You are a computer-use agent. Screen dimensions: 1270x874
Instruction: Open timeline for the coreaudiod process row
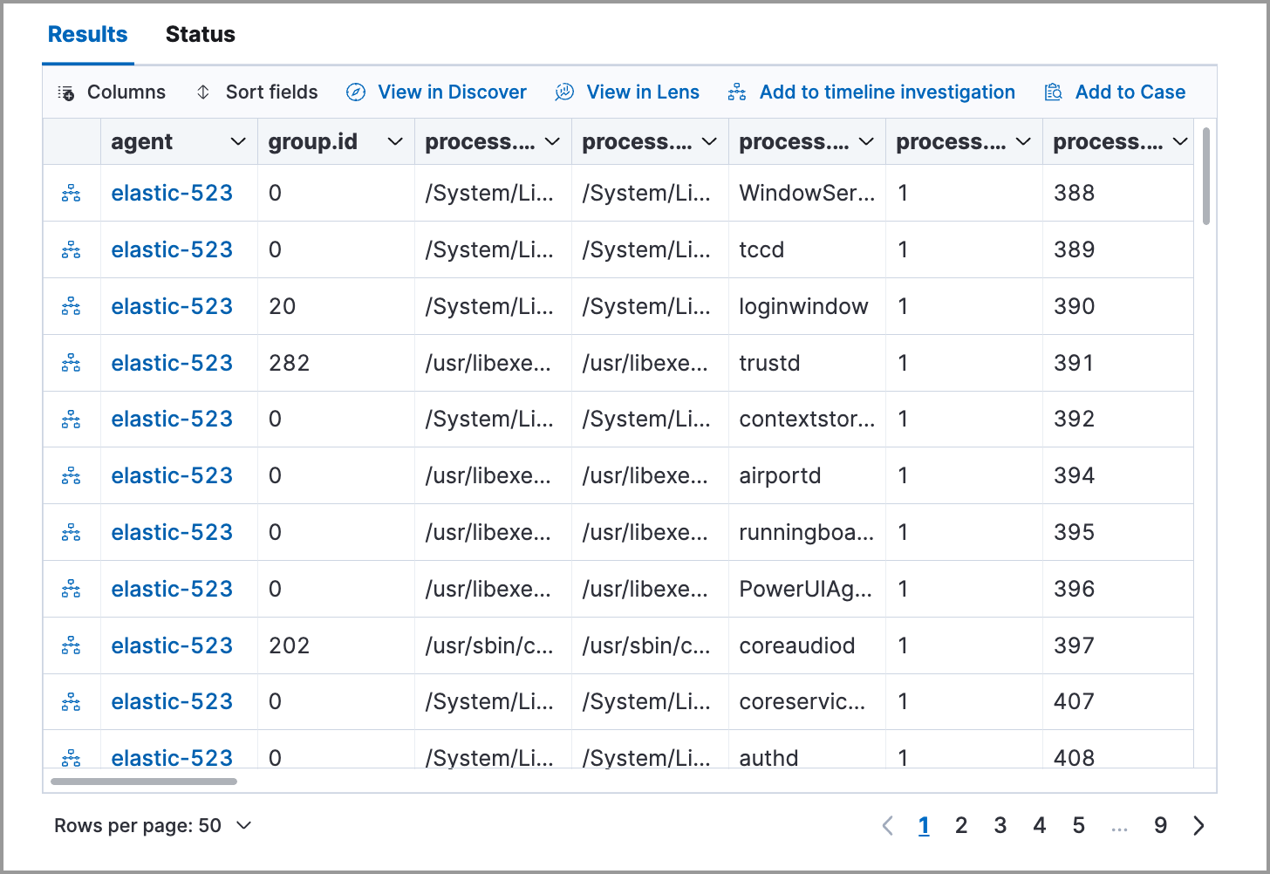click(x=71, y=645)
